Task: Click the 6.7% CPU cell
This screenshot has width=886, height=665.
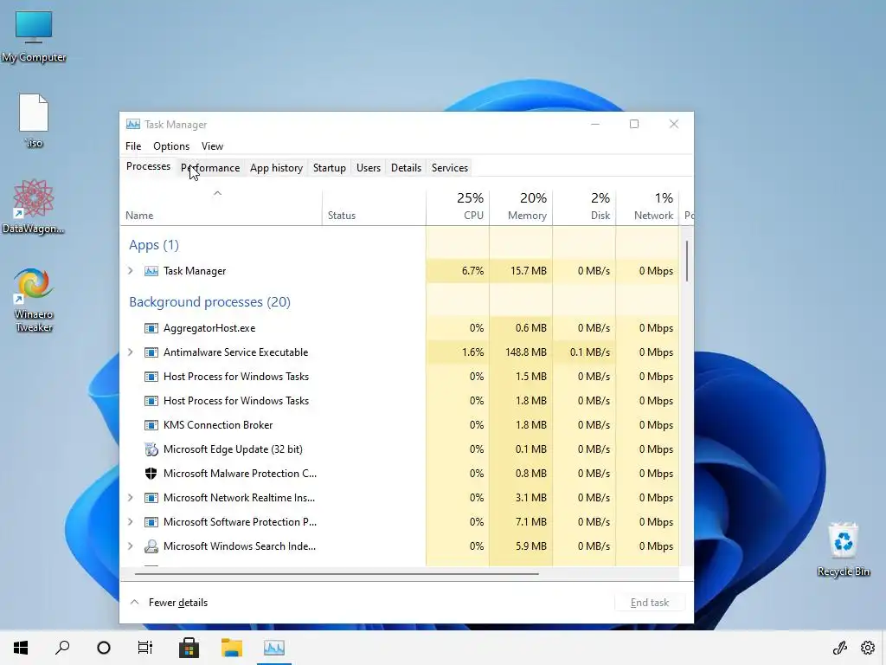Action: pyautogui.click(x=458, y=271)
